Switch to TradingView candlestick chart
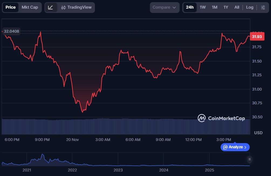 coord(76,7)
